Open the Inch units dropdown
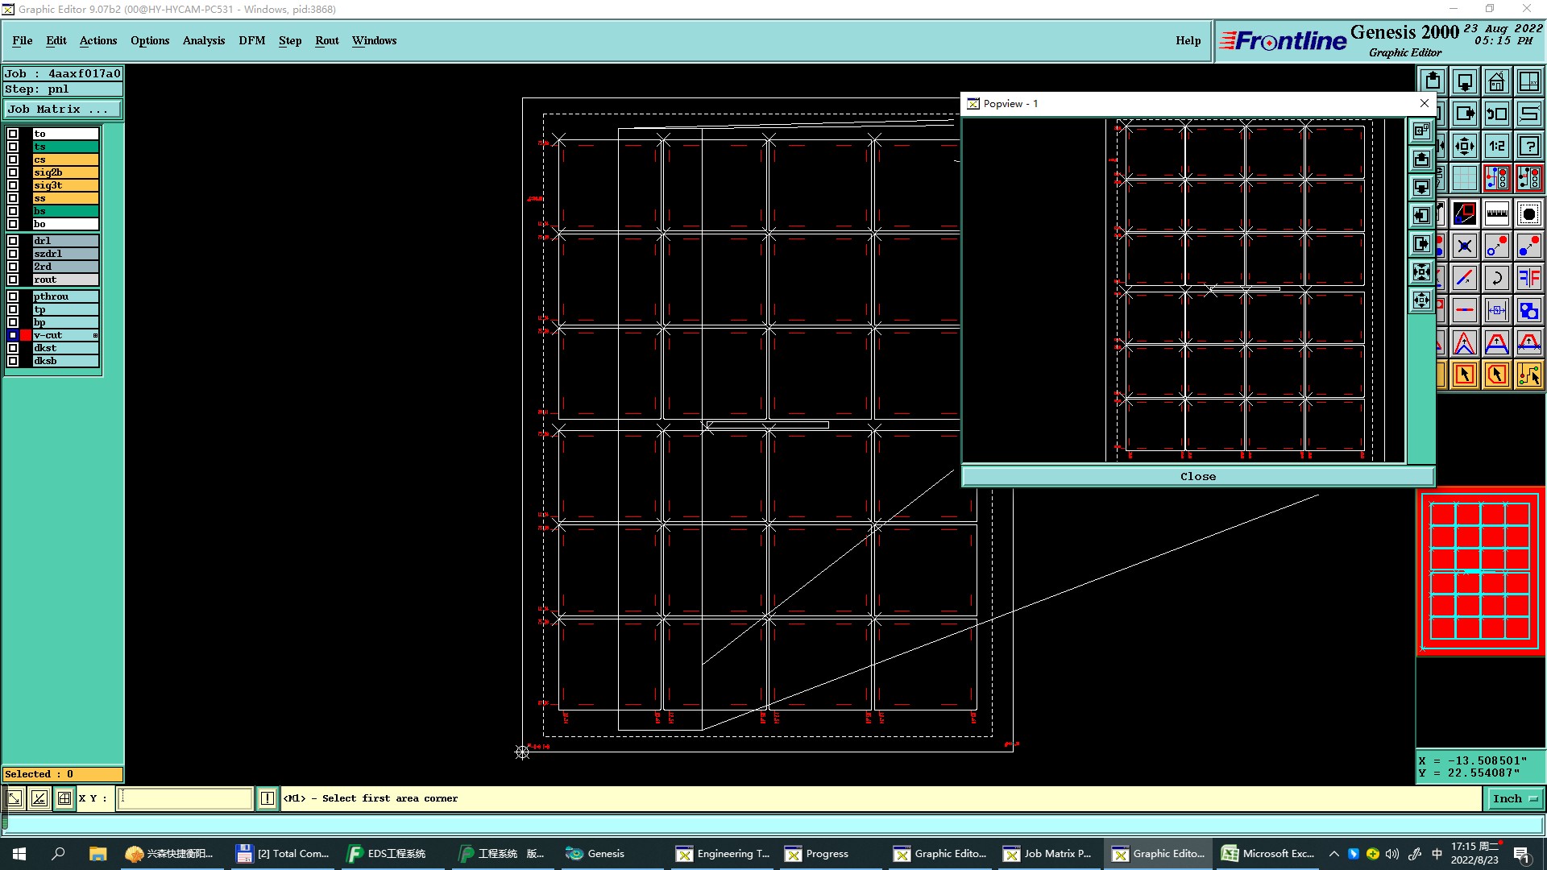The image size is (1547, 870). coord(1515,798)
